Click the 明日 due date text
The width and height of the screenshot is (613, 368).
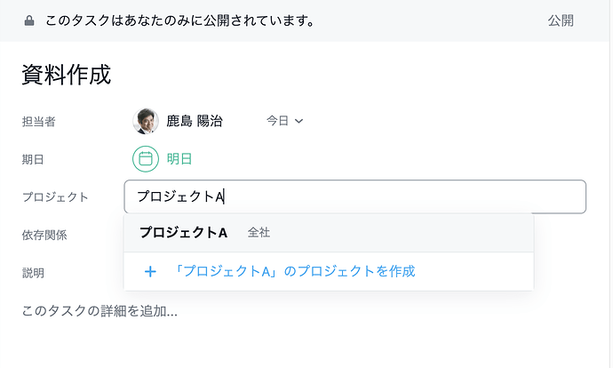click(x=179, y=159)
